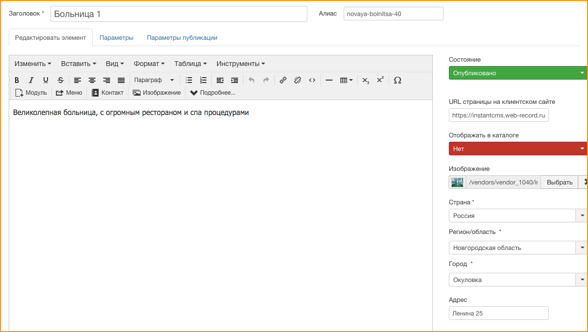Open the Страна Россия dropdown
Image resolution: width=588 pixels, height=332 pixels.
click(x=518, y=216)
